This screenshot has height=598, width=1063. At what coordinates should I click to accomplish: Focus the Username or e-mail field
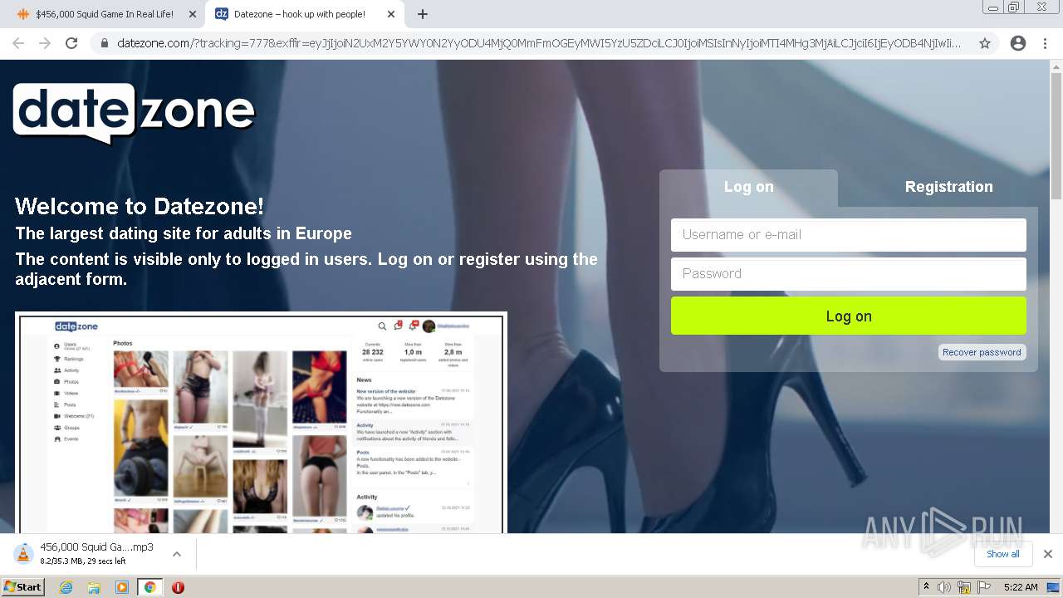(x=849, y=235)
